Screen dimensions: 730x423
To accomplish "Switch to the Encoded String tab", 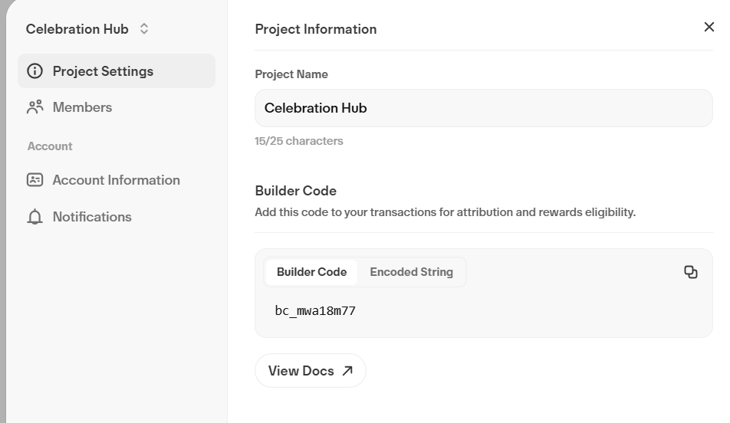I will (412, 272).
